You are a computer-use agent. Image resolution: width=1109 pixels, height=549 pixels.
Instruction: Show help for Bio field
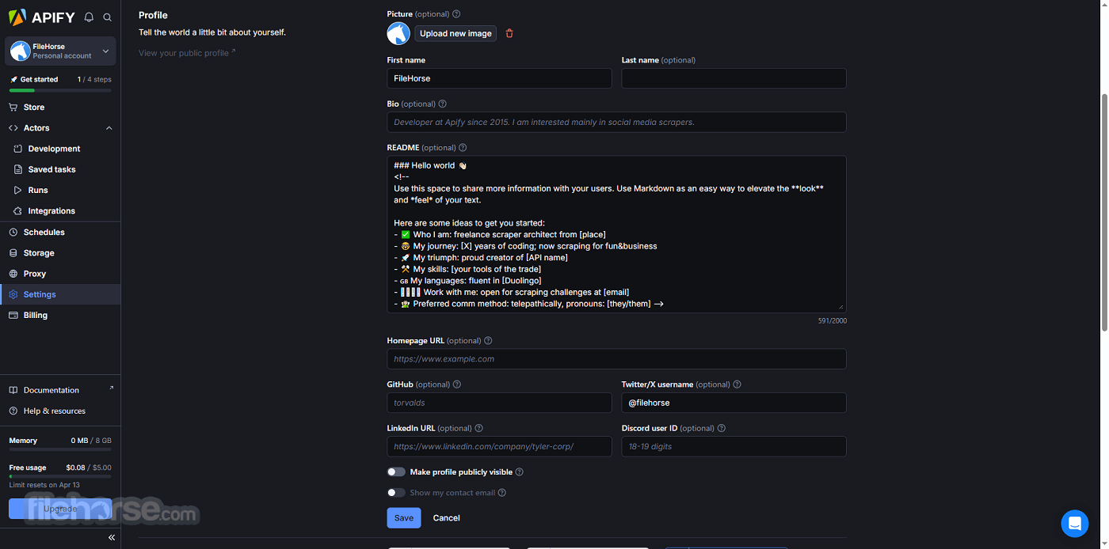(443, 104)
